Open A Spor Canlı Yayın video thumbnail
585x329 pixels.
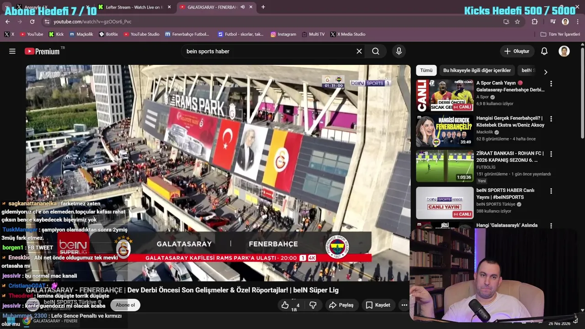tap(445, 96)
